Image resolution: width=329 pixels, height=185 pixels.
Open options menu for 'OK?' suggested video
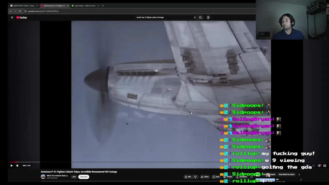point(301,180)
